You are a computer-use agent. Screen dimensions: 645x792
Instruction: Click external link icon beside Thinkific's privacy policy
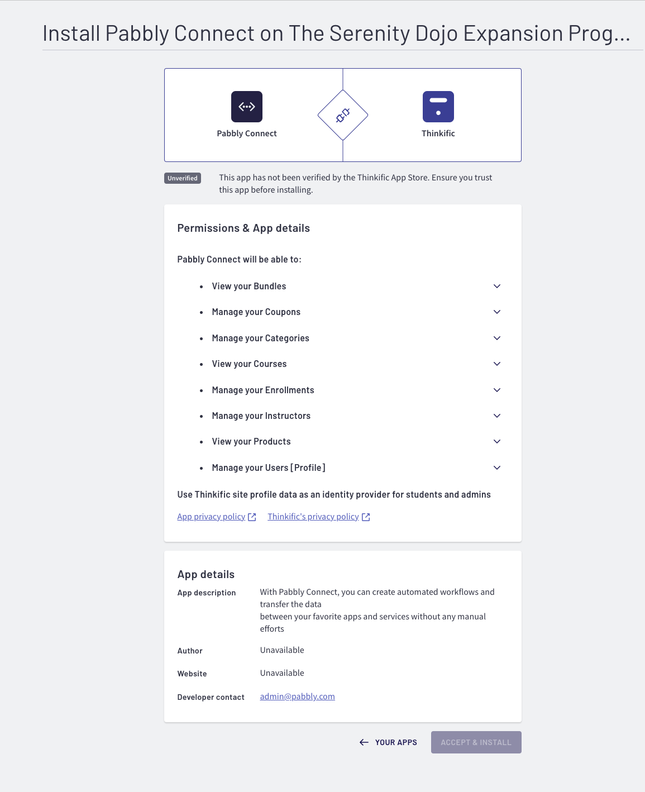coord(366,517)
